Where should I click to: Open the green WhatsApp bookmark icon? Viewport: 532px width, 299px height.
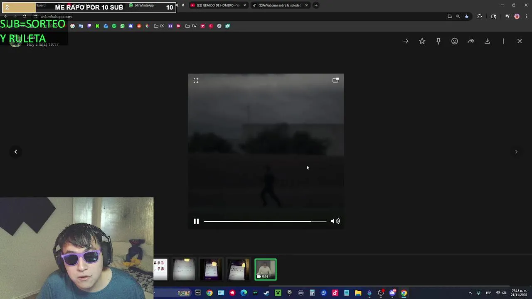pyautogui.click(x=122, y=26)
